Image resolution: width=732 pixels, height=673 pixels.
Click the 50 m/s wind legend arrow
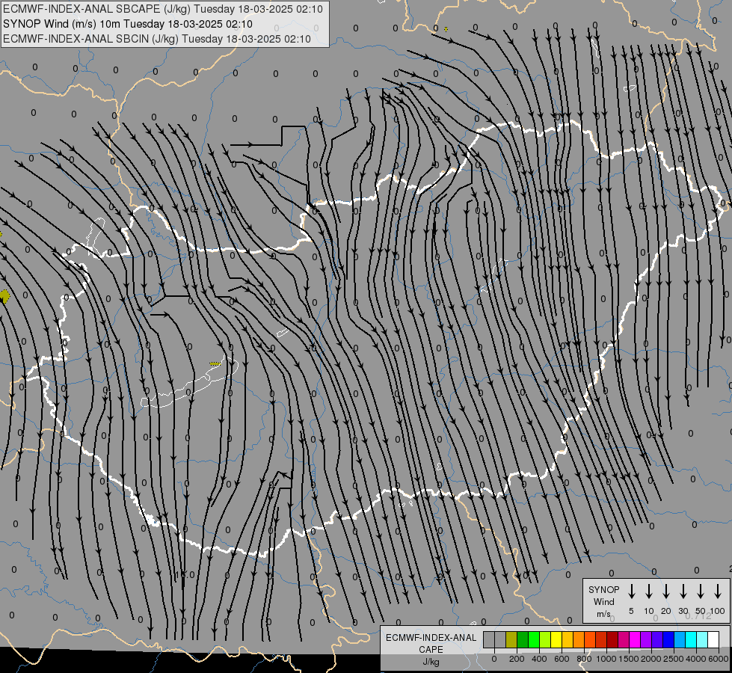coord(701,591)
